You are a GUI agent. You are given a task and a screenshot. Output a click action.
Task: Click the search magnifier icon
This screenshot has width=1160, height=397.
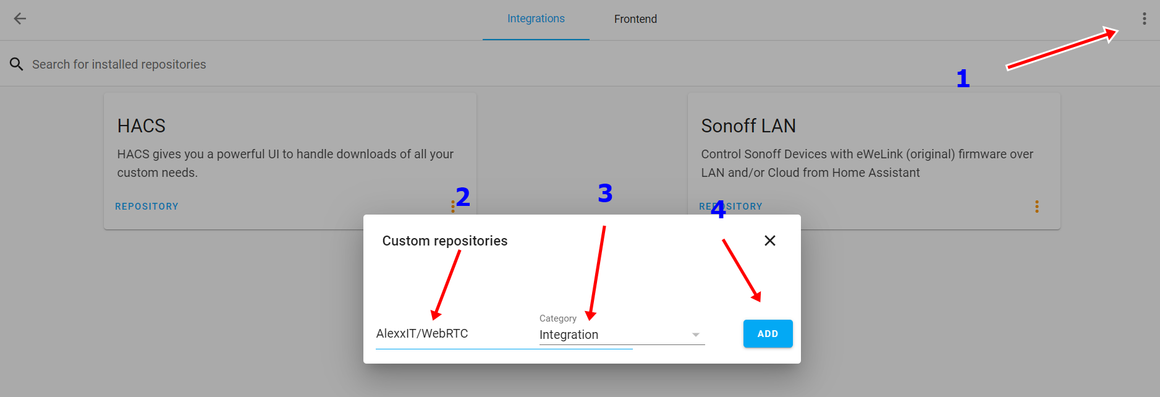click(17, 64)
